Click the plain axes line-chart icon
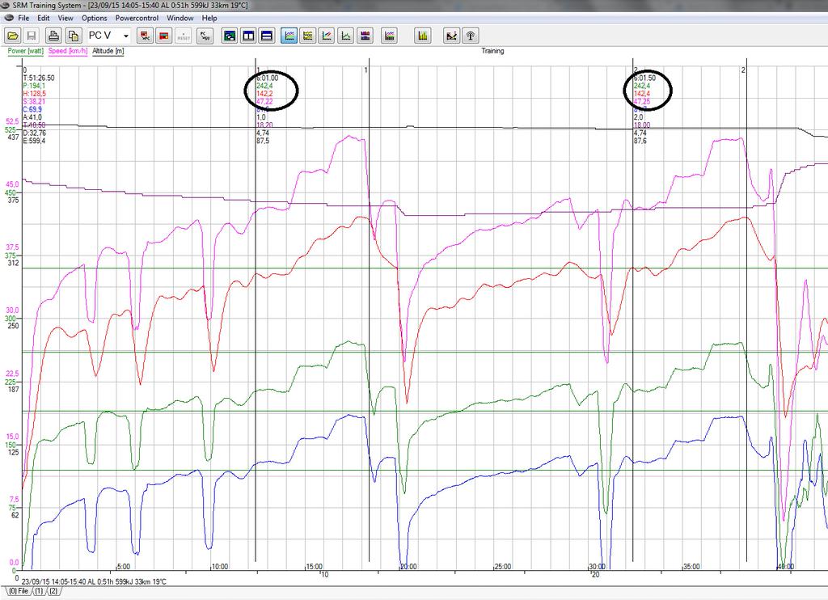Viewport: 828px width, 600px height. pos(346,36)
